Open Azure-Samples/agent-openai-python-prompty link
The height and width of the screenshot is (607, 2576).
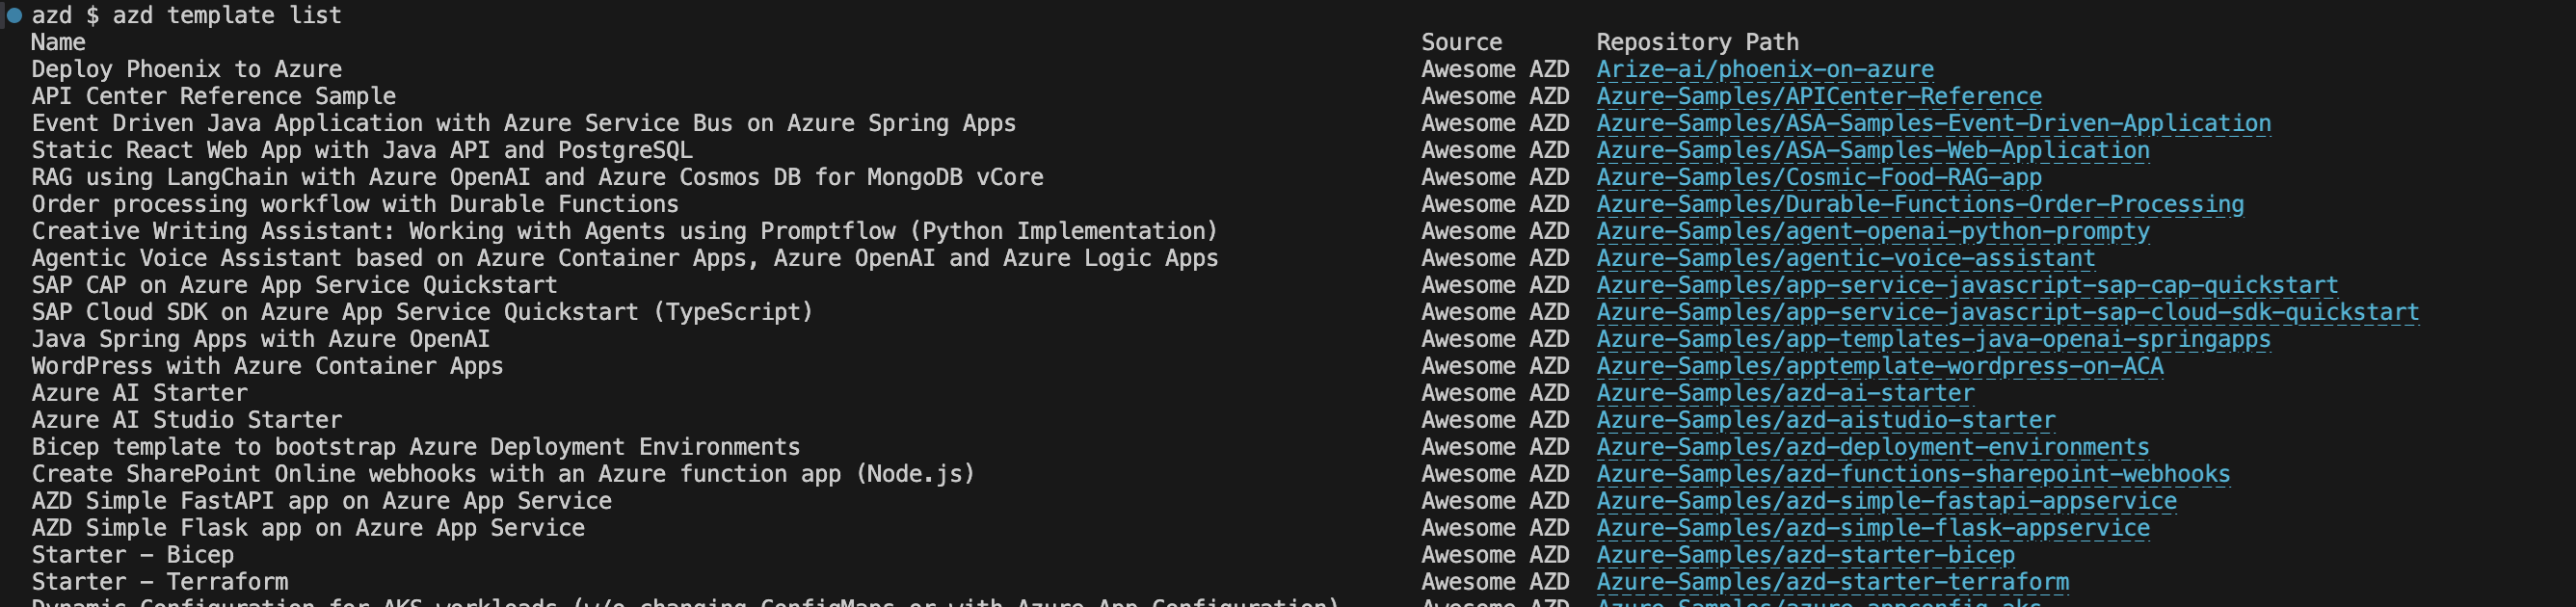tap(1873, 231)
